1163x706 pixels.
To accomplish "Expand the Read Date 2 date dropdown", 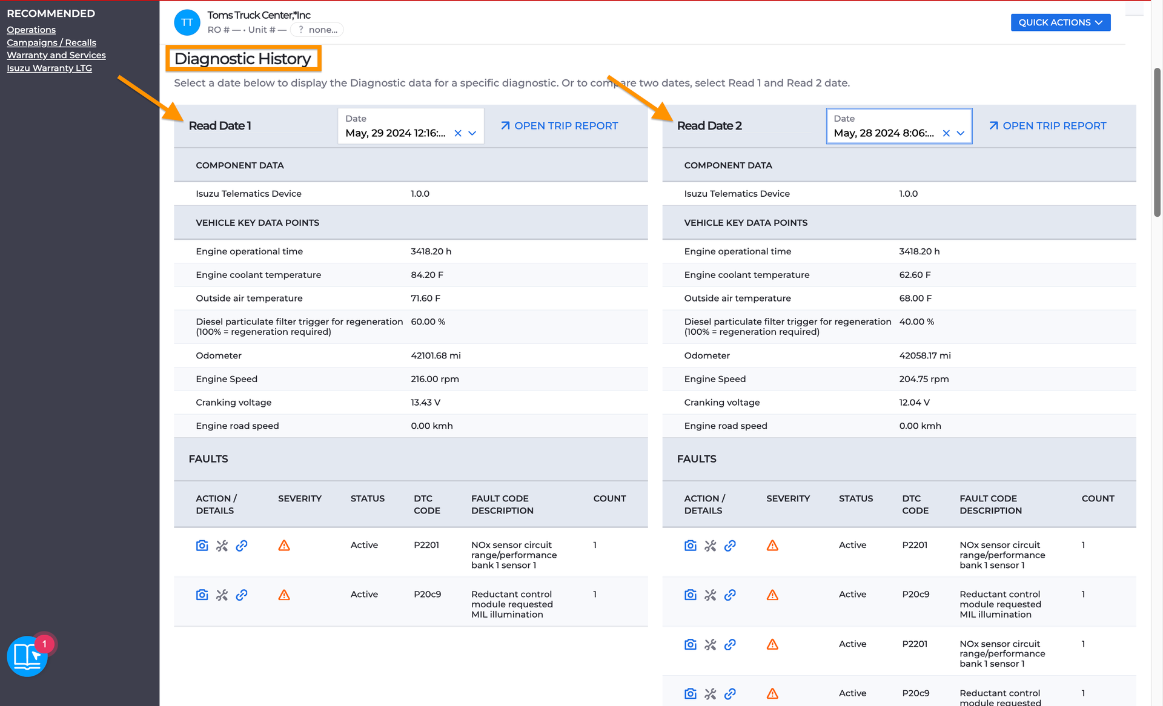I will pyautogui.click(x=961, y=133).
